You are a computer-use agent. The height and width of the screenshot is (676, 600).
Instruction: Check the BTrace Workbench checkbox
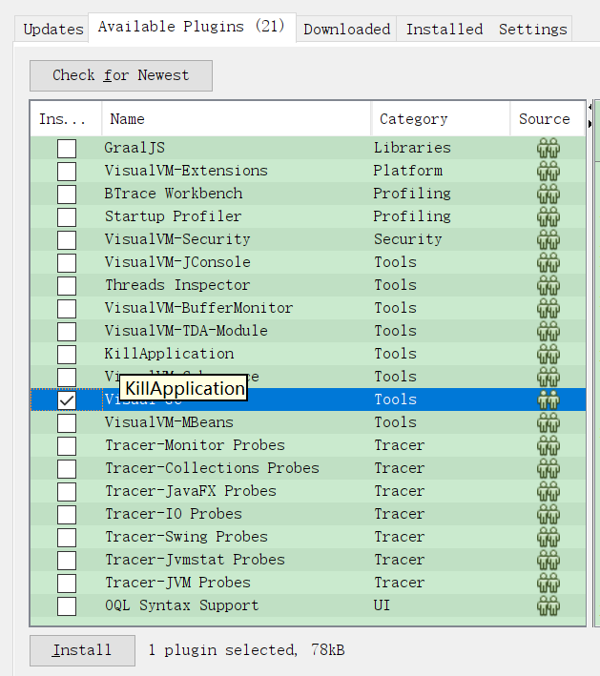click(67, 194)
